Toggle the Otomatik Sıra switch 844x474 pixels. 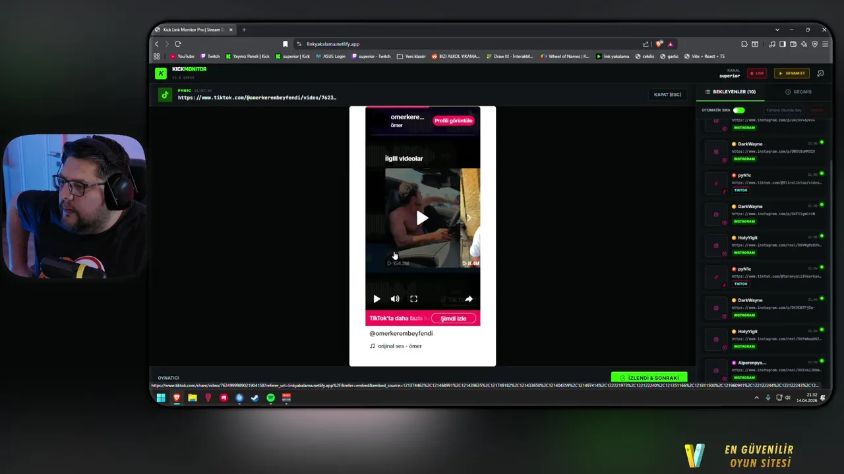point(738,111)
